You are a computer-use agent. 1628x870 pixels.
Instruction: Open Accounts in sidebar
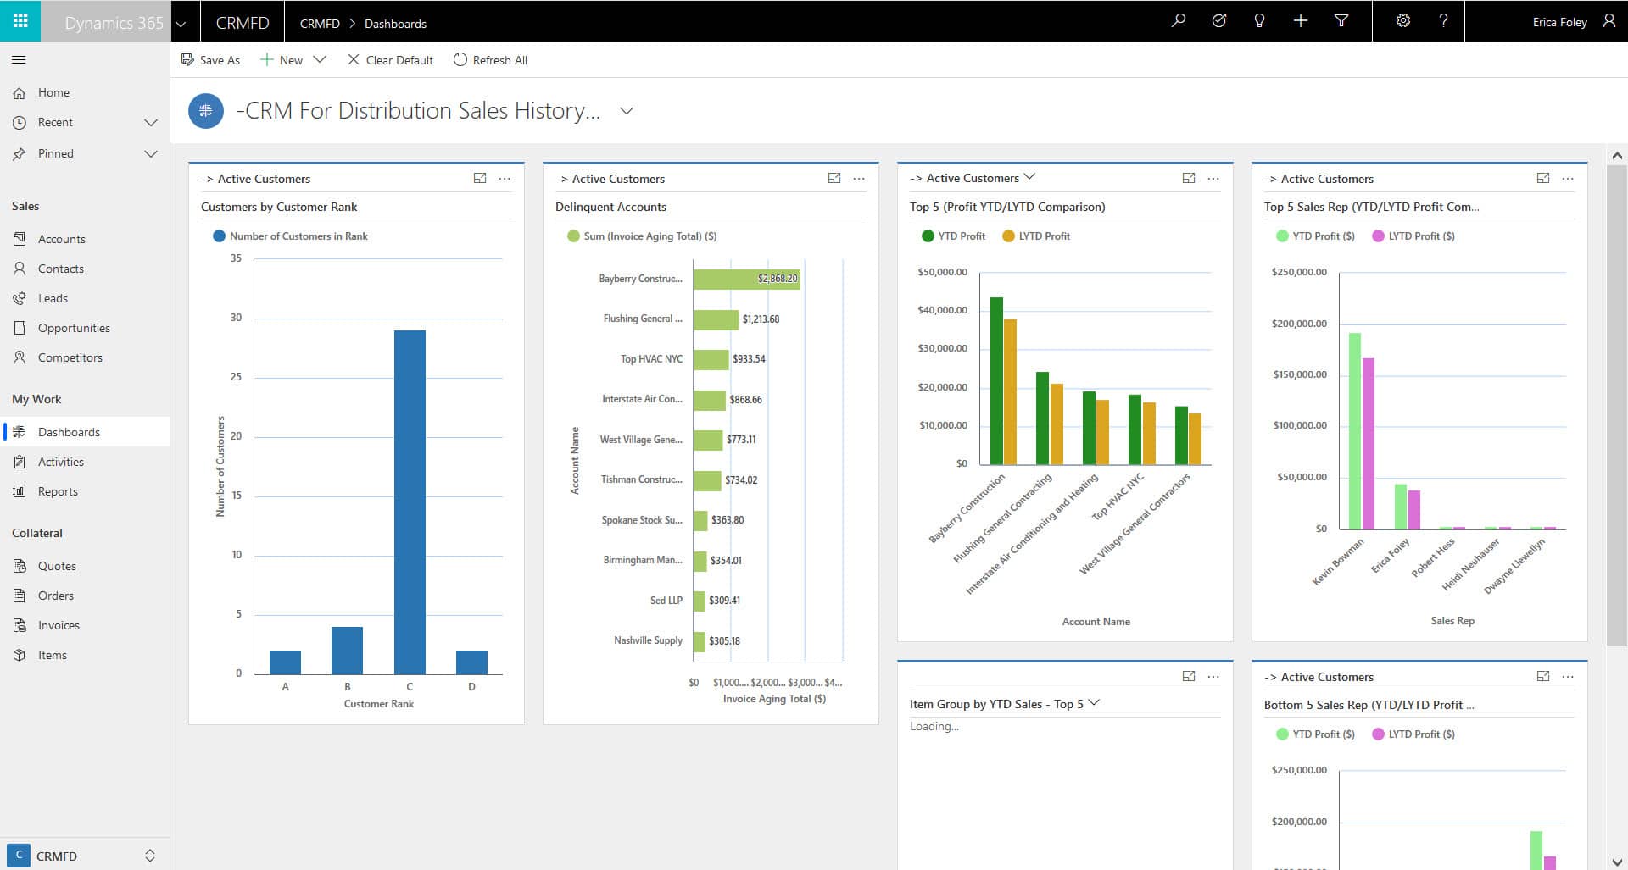pyautogui.click(x=85, y=239)
